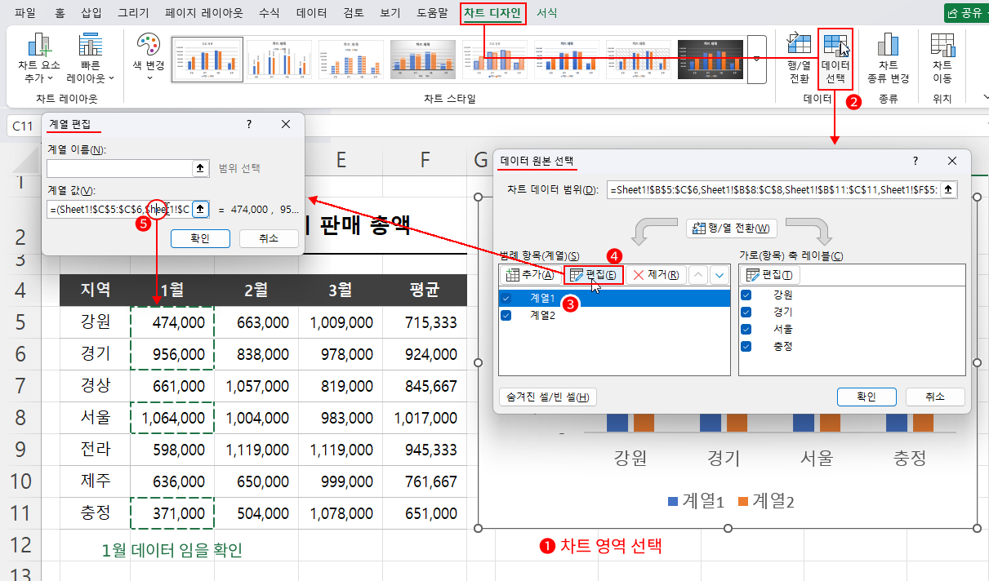
Task: Toggle the 충정 category checkbox
Action: pyautogui.click(x=746, y=346)
